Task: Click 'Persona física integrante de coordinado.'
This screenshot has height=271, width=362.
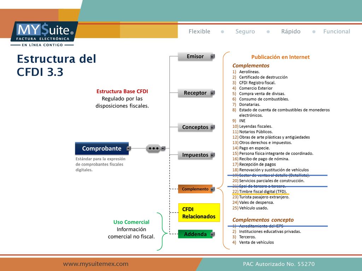Action: (x=276, y=153)
